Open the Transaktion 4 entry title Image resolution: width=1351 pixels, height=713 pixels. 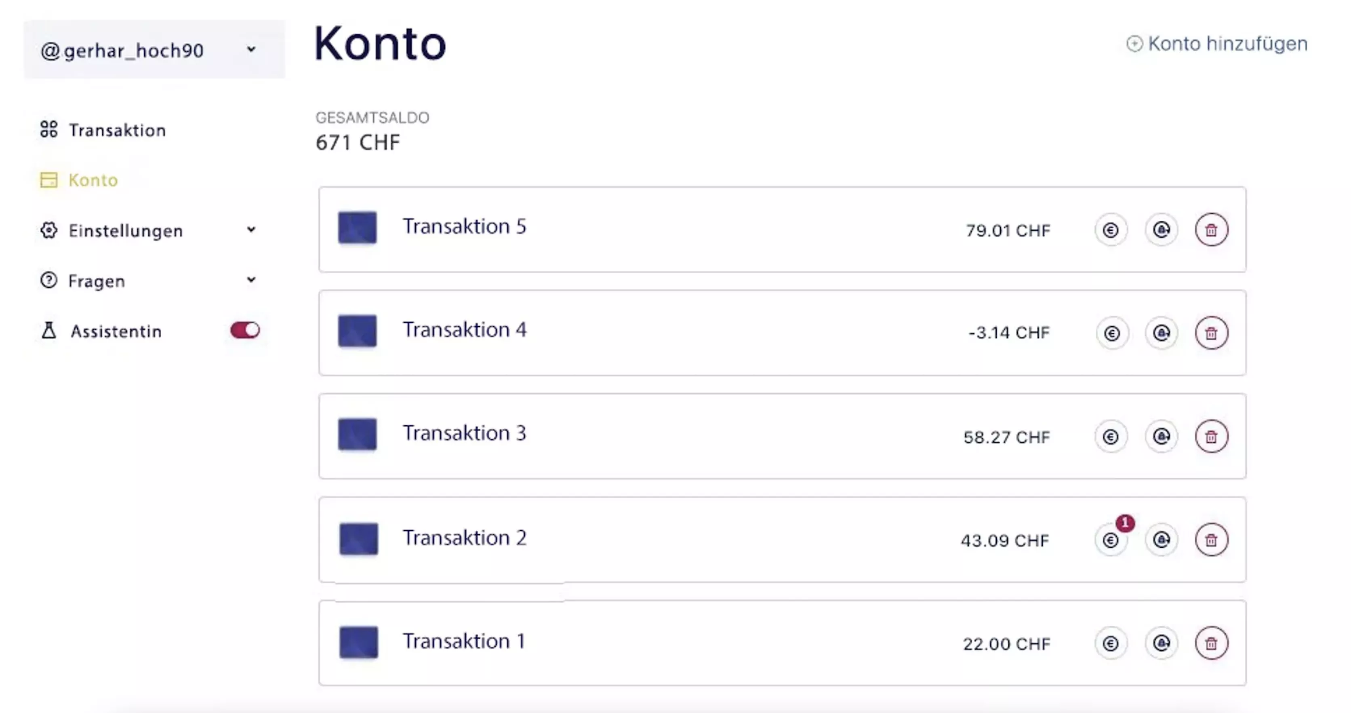pos(464,330)
